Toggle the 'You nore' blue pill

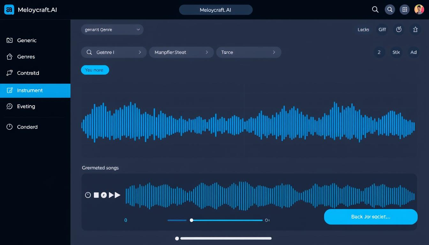pyautogui.click(x=95, y=70)
